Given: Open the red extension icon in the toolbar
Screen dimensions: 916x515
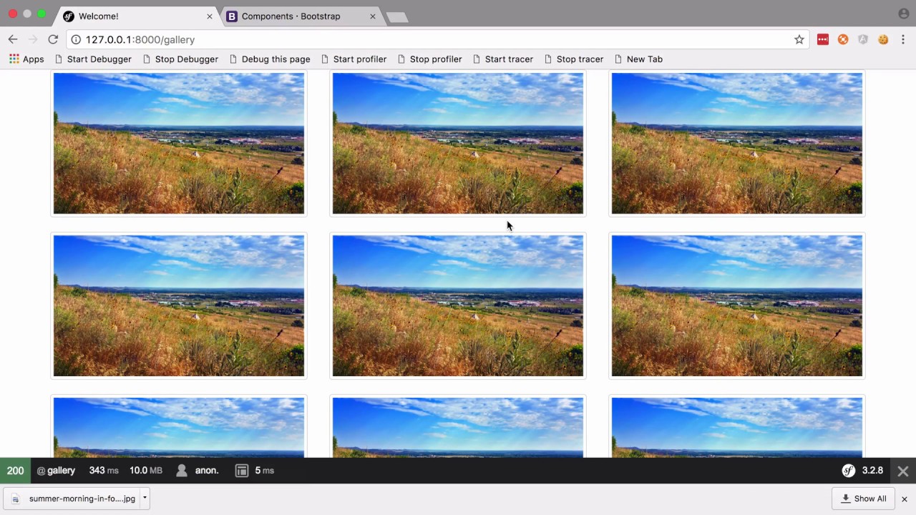Looking at the screenshot, I should click(x=823, y=39).
